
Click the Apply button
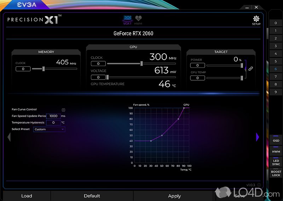click(x=174, y=196)
